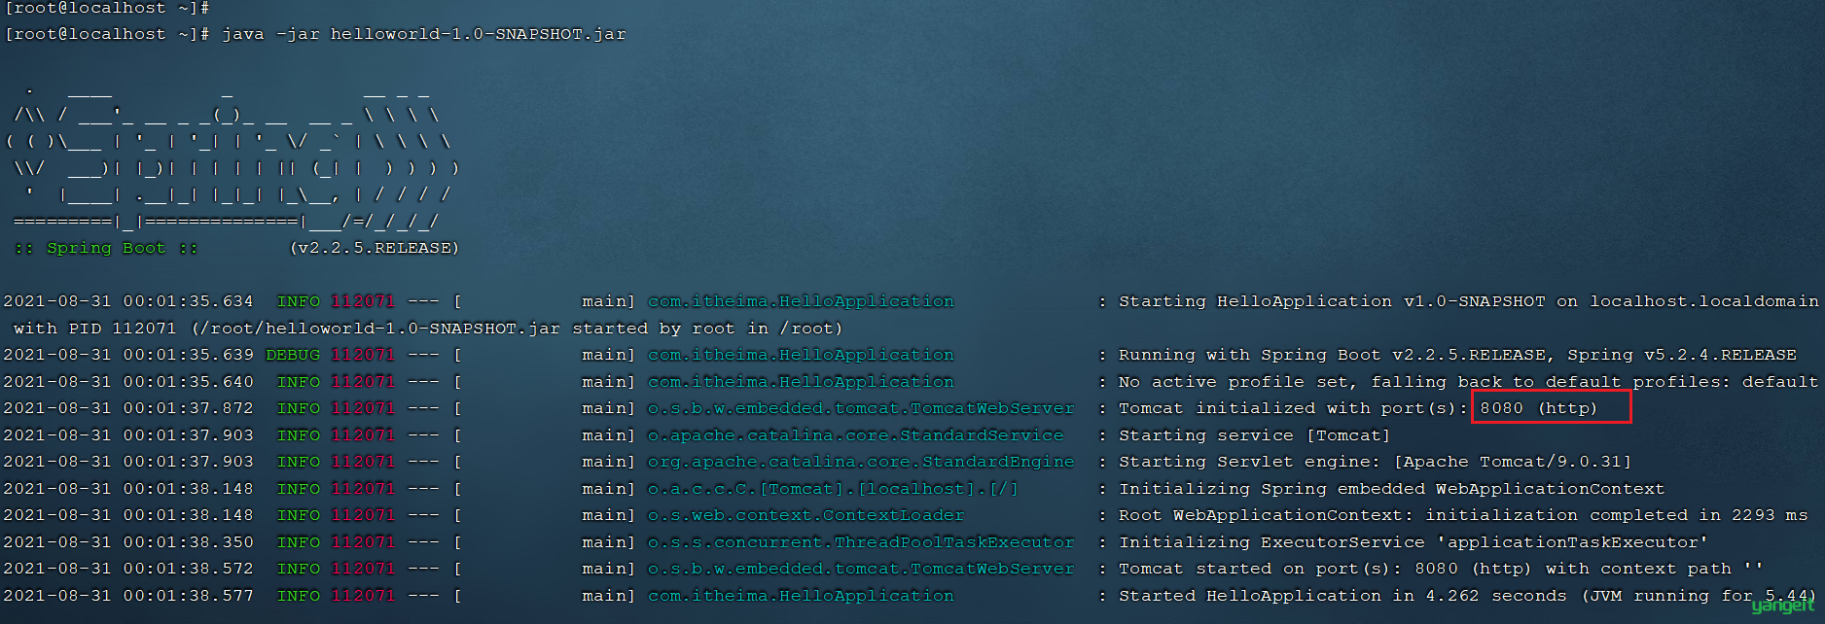This screenshot has width=1825, height=624.
Task: Click the timestamp "00:01:35.634"
Action: (188, 301)
